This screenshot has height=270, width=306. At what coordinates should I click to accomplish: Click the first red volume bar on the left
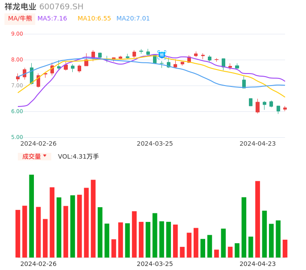(18, 233)
